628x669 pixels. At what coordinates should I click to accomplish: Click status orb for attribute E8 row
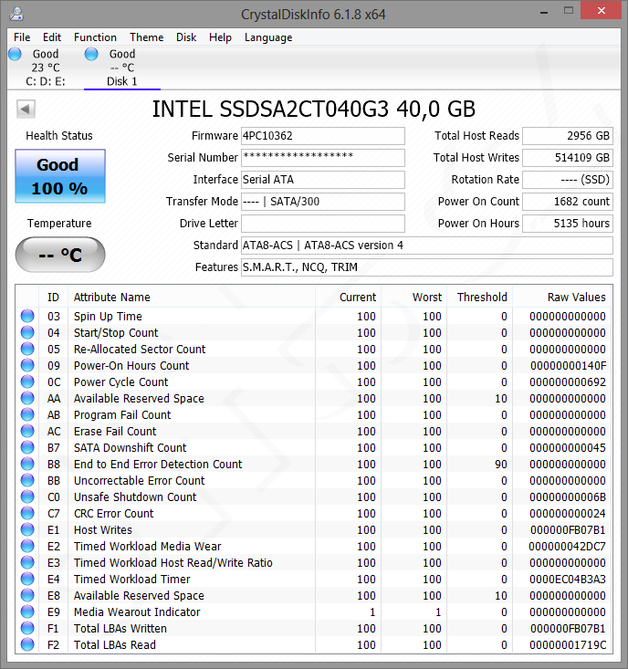pyautogui.click(x=27, y=595)
